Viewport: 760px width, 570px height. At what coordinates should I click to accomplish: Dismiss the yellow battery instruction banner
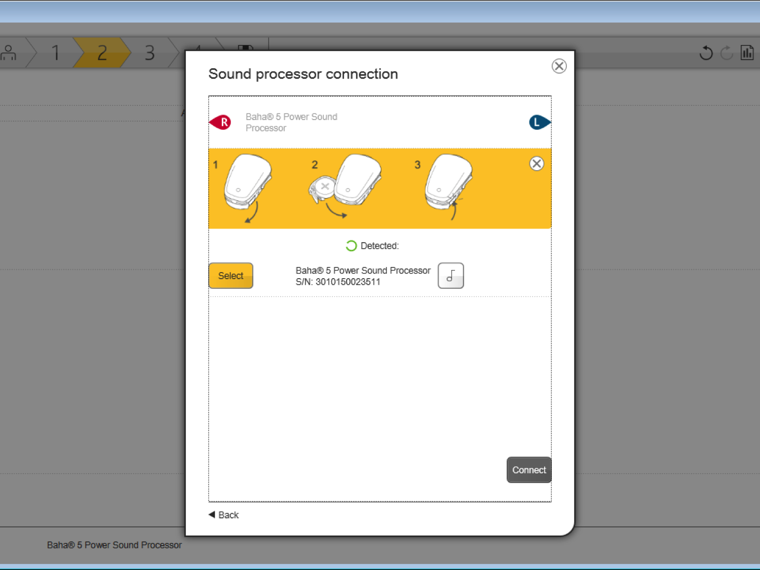pos(537,164)
